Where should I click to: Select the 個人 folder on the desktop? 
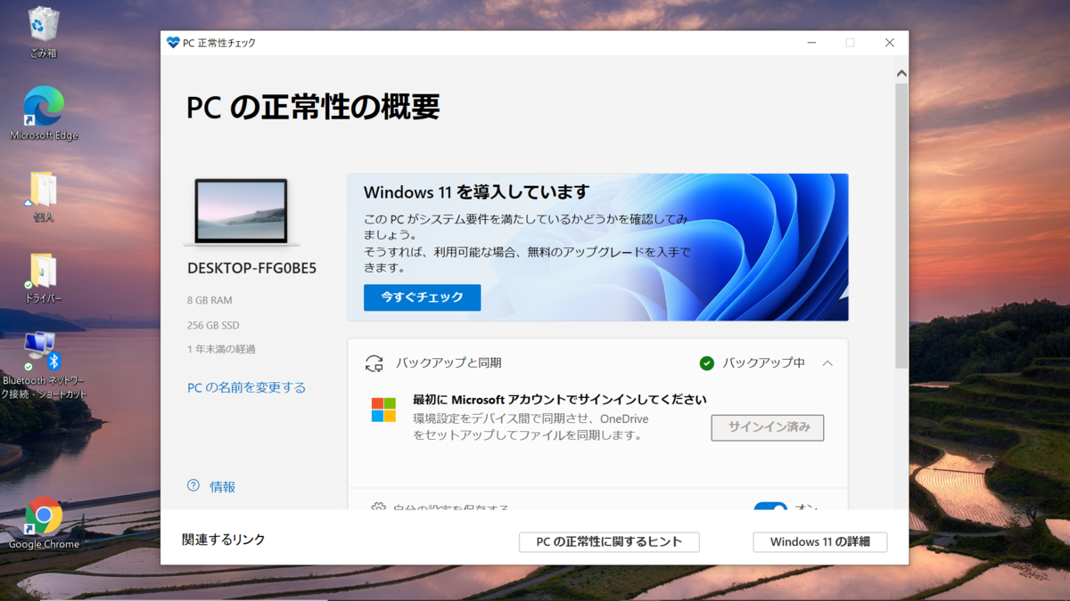click(x=44, y=196)
